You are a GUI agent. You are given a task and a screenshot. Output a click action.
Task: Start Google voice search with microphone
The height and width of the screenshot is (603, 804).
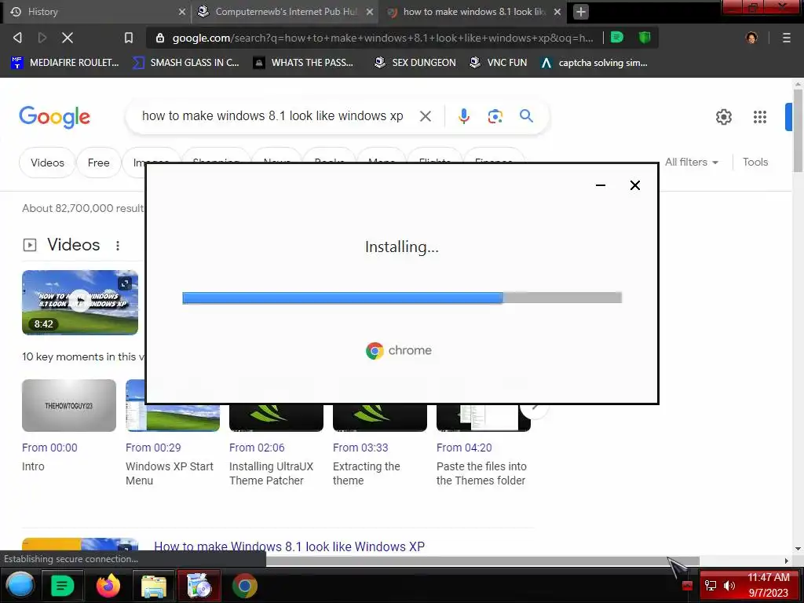[x=463, y=116]
